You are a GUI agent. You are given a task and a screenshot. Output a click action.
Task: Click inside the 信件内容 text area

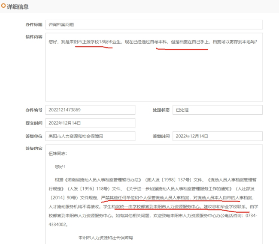point(154,67)
